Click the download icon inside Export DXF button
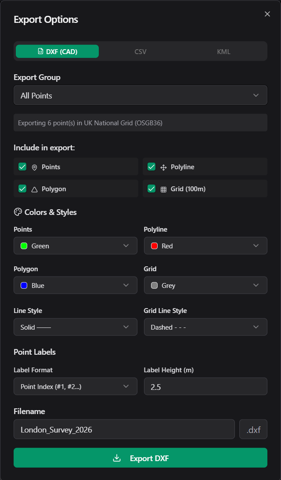The image size is (281, 480). tap(116, 458)
